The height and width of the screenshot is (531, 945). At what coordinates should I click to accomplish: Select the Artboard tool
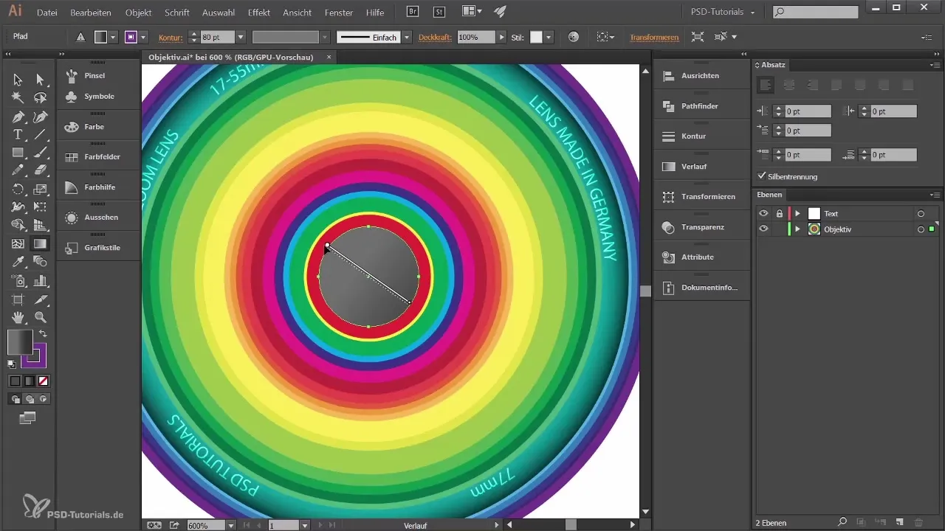(x=18, y=299)
